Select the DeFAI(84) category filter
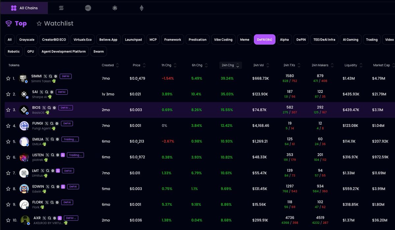Image resolution: width=395 pixels, height=230 pixels. (264, 40)
